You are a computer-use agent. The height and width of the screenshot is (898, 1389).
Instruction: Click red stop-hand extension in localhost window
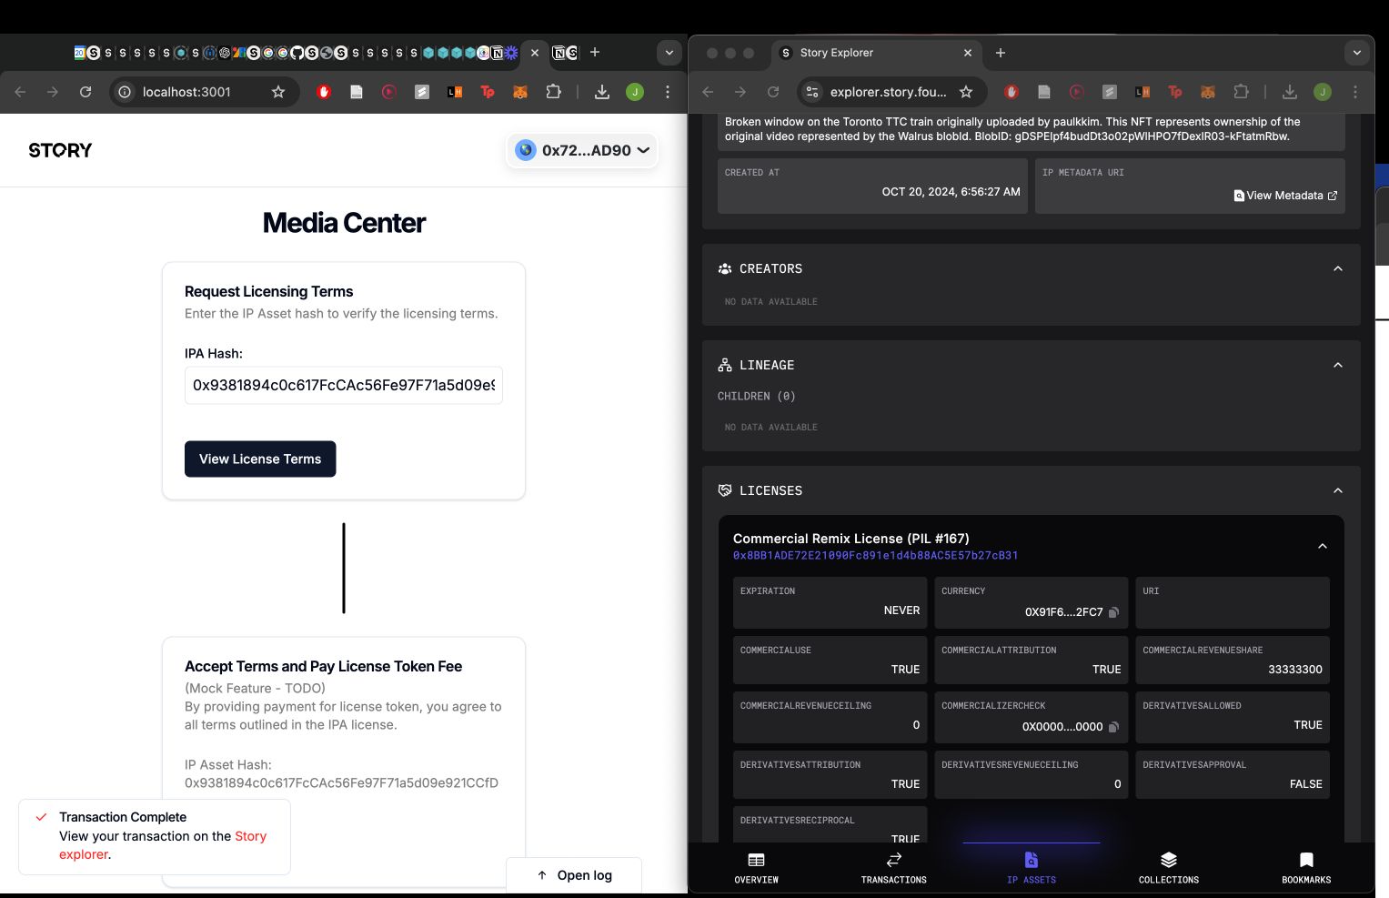click(x=324, y=92)
